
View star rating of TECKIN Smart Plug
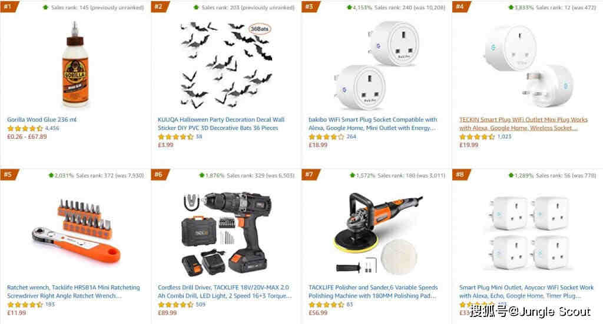pyautogui.click(x=477, y=136)
